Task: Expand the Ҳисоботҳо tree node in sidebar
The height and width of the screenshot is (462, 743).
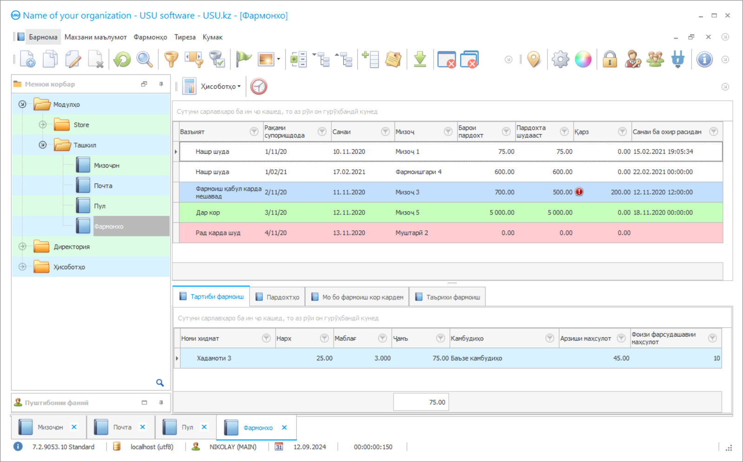Action: click(x=22, y=267)
